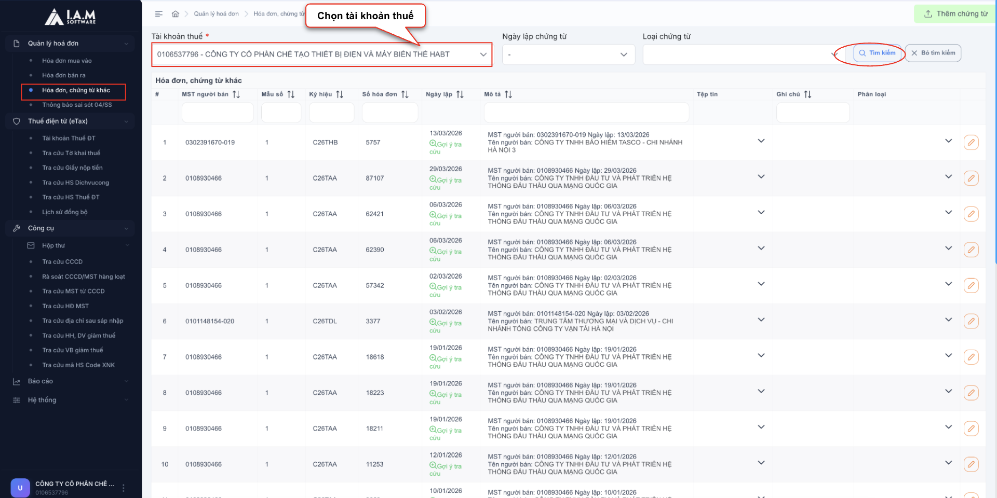
Task: Expand Phân loại dropdown in first row
Action: [x=948, y=141]
